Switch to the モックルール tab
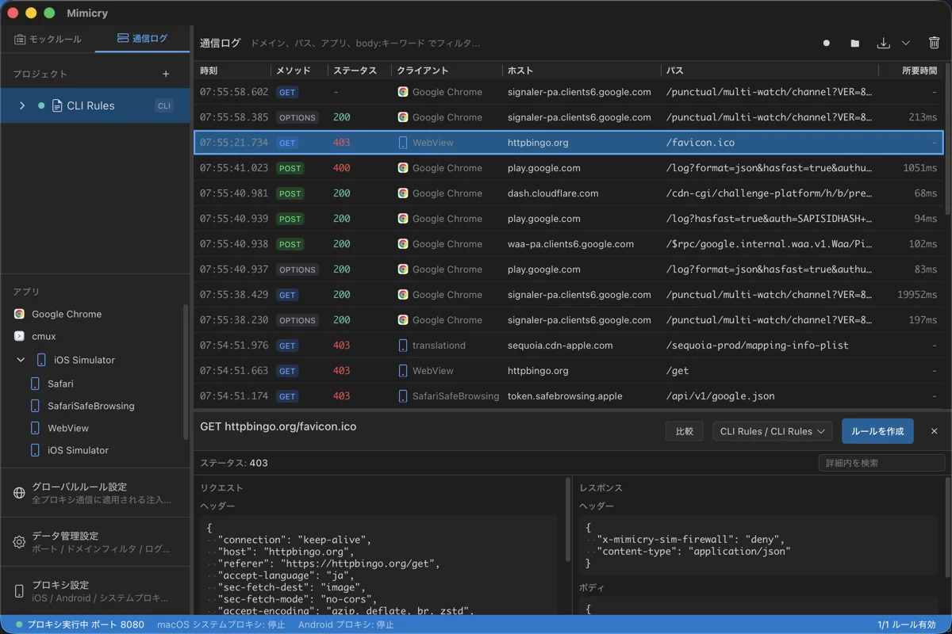 click(x=48, y=39)
